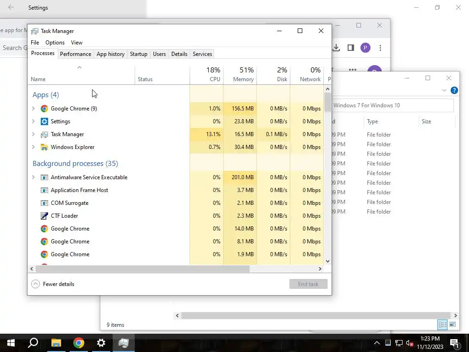Image resolution: width=469 pixels, height=352 pixels.
Task: Go back in Settings window
Action: click(x=11, y=7)
